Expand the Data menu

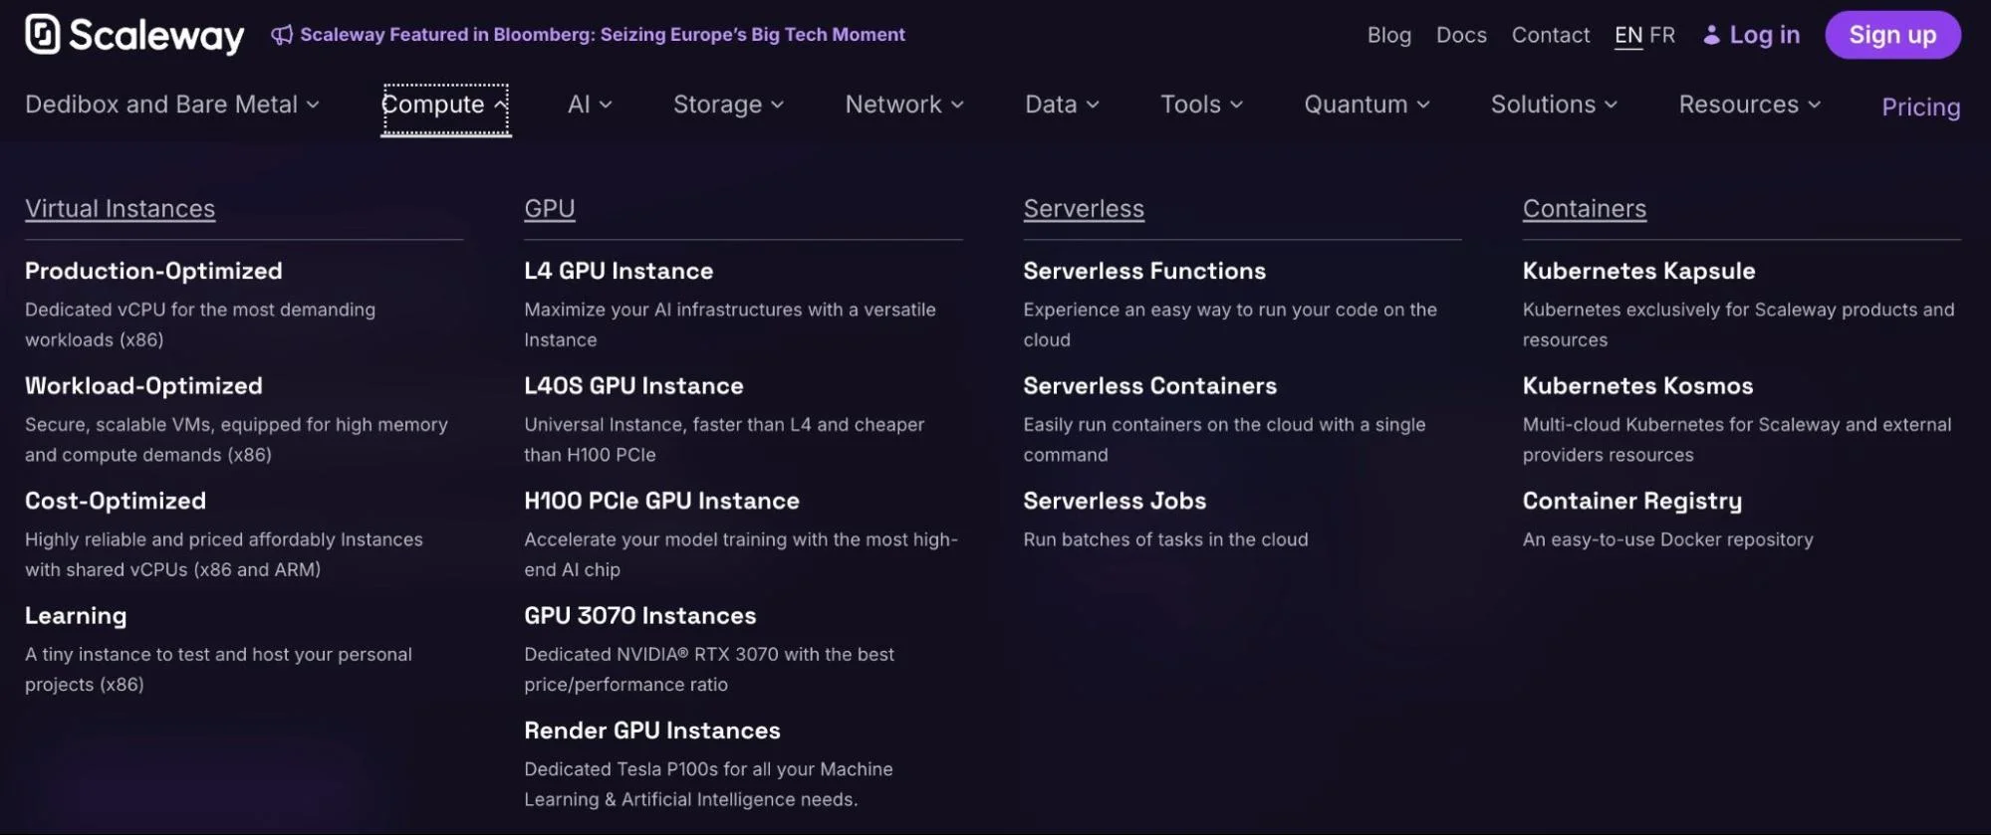pos(1062,104)
